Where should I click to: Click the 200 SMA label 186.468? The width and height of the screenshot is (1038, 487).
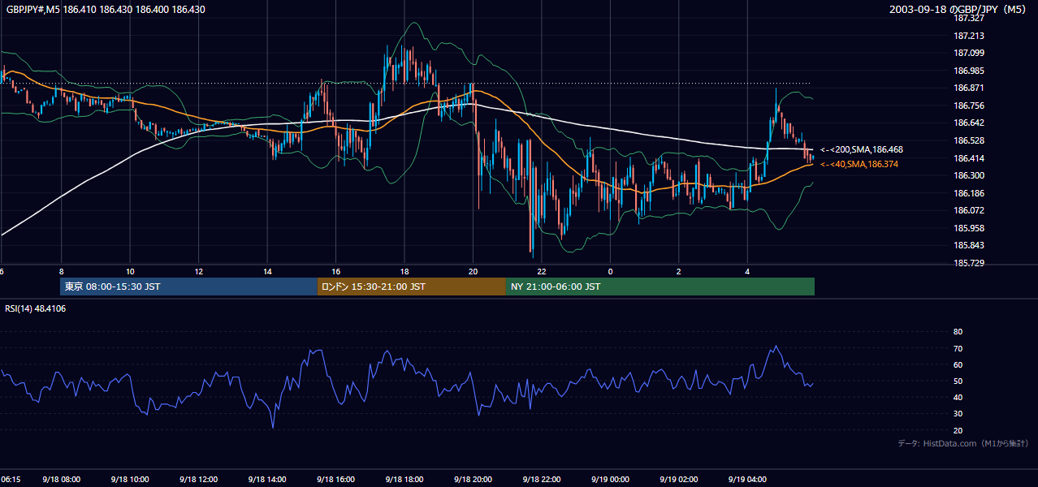pos(862,149)
